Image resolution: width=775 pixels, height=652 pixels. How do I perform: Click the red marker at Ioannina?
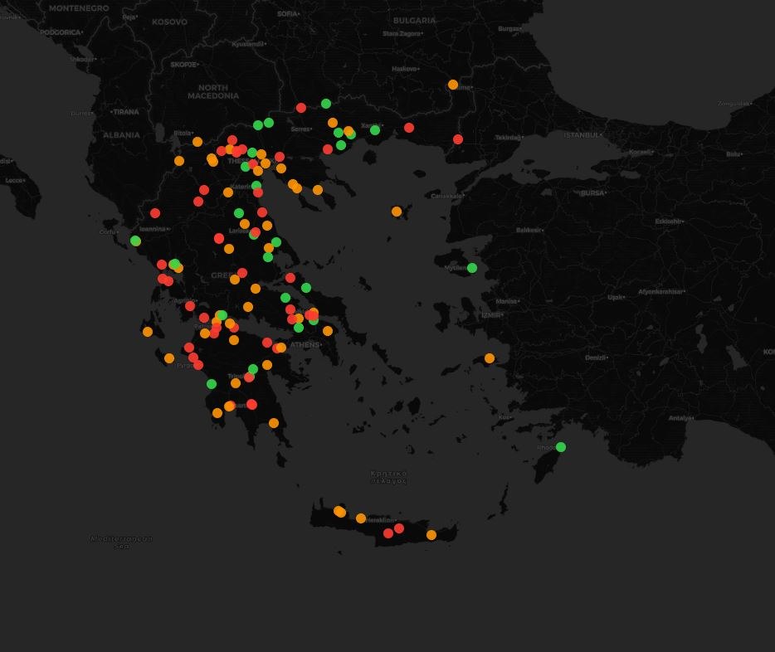[155, 213]
